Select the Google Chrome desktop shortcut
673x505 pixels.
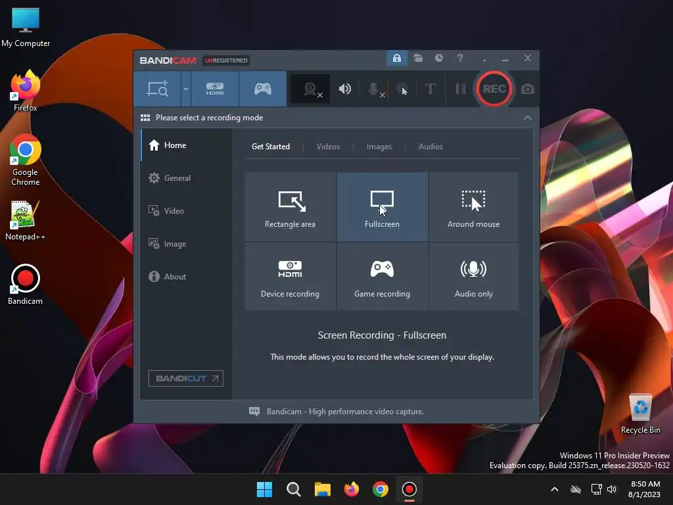click(x=26, y=160)
